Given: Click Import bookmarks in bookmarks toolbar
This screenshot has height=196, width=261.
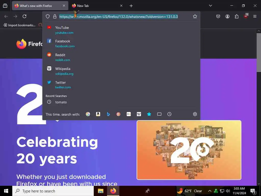Looking at the screenshot, I should coord(19,25).
